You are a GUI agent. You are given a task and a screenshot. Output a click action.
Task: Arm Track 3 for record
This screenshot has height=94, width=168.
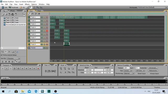(x=47, y=24)
